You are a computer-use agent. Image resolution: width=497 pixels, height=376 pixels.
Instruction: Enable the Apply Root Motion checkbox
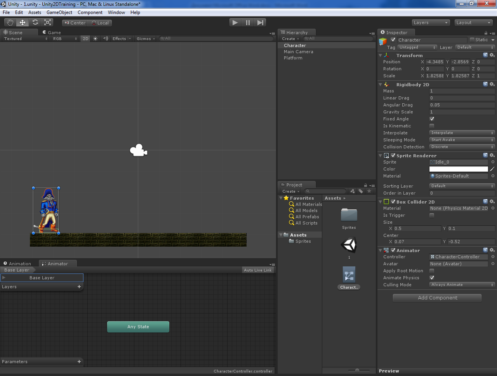[432, 271]
